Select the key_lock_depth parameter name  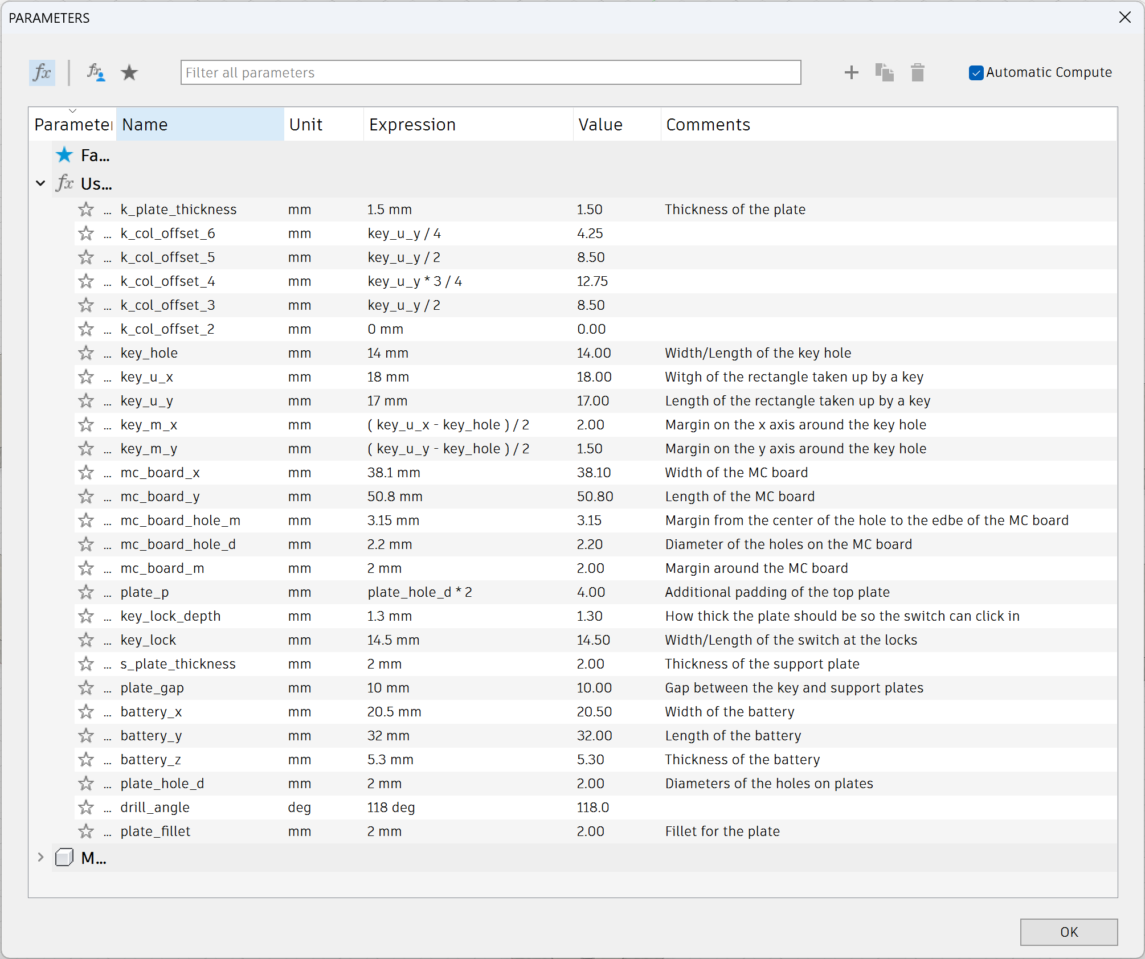click(170, 616)
